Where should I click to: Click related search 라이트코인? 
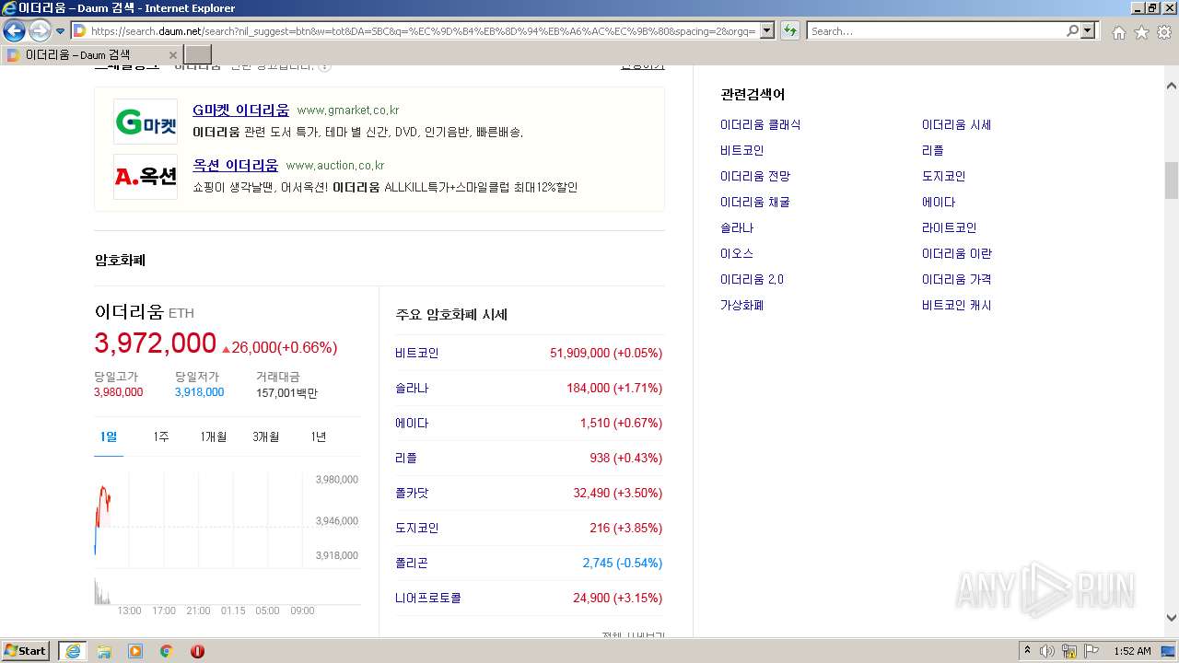(949, 227)
